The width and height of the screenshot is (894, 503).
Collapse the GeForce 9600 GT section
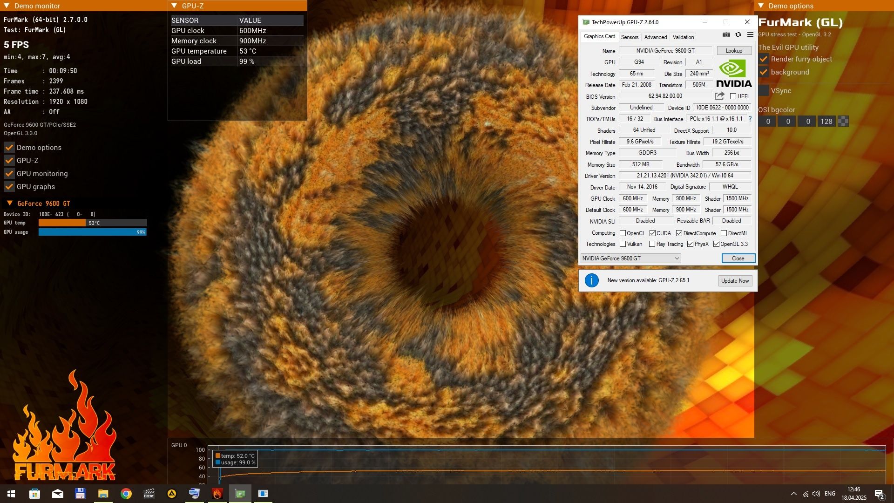click(9, 204)
